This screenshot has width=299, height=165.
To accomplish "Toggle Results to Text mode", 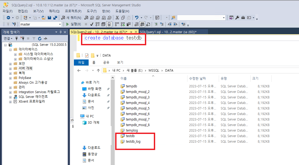I will pos(136,24).
